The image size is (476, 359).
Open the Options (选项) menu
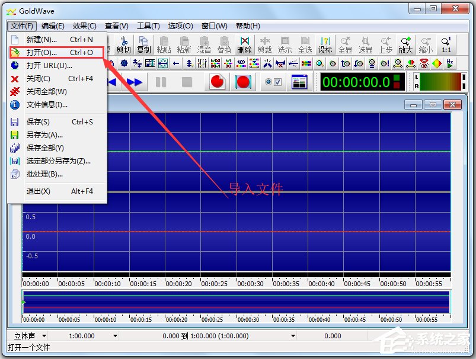click(x=181, y=26)
